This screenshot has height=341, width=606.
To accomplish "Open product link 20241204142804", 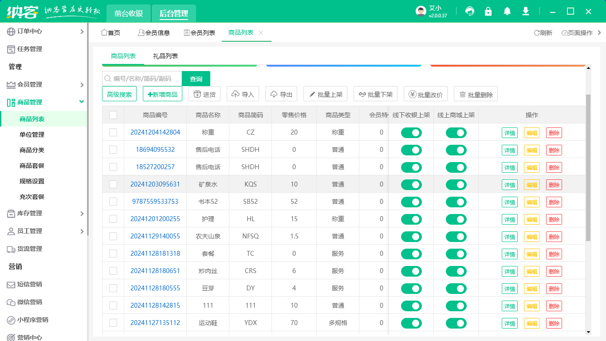I will coord(155,132).
